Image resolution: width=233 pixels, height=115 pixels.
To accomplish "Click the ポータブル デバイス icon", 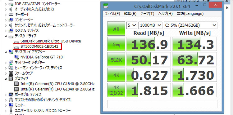I will [x=11, y=95].
